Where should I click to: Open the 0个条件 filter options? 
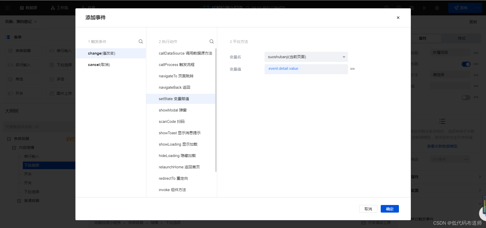tap(450, 159)
